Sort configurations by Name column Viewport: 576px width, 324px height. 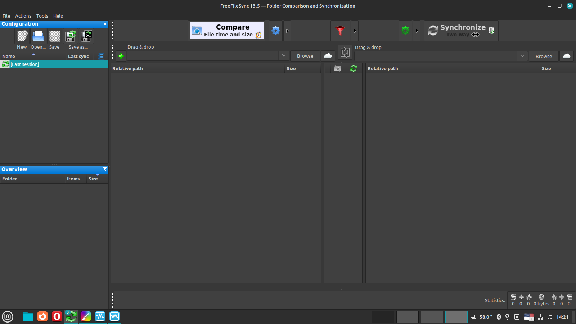coord(33,56)
